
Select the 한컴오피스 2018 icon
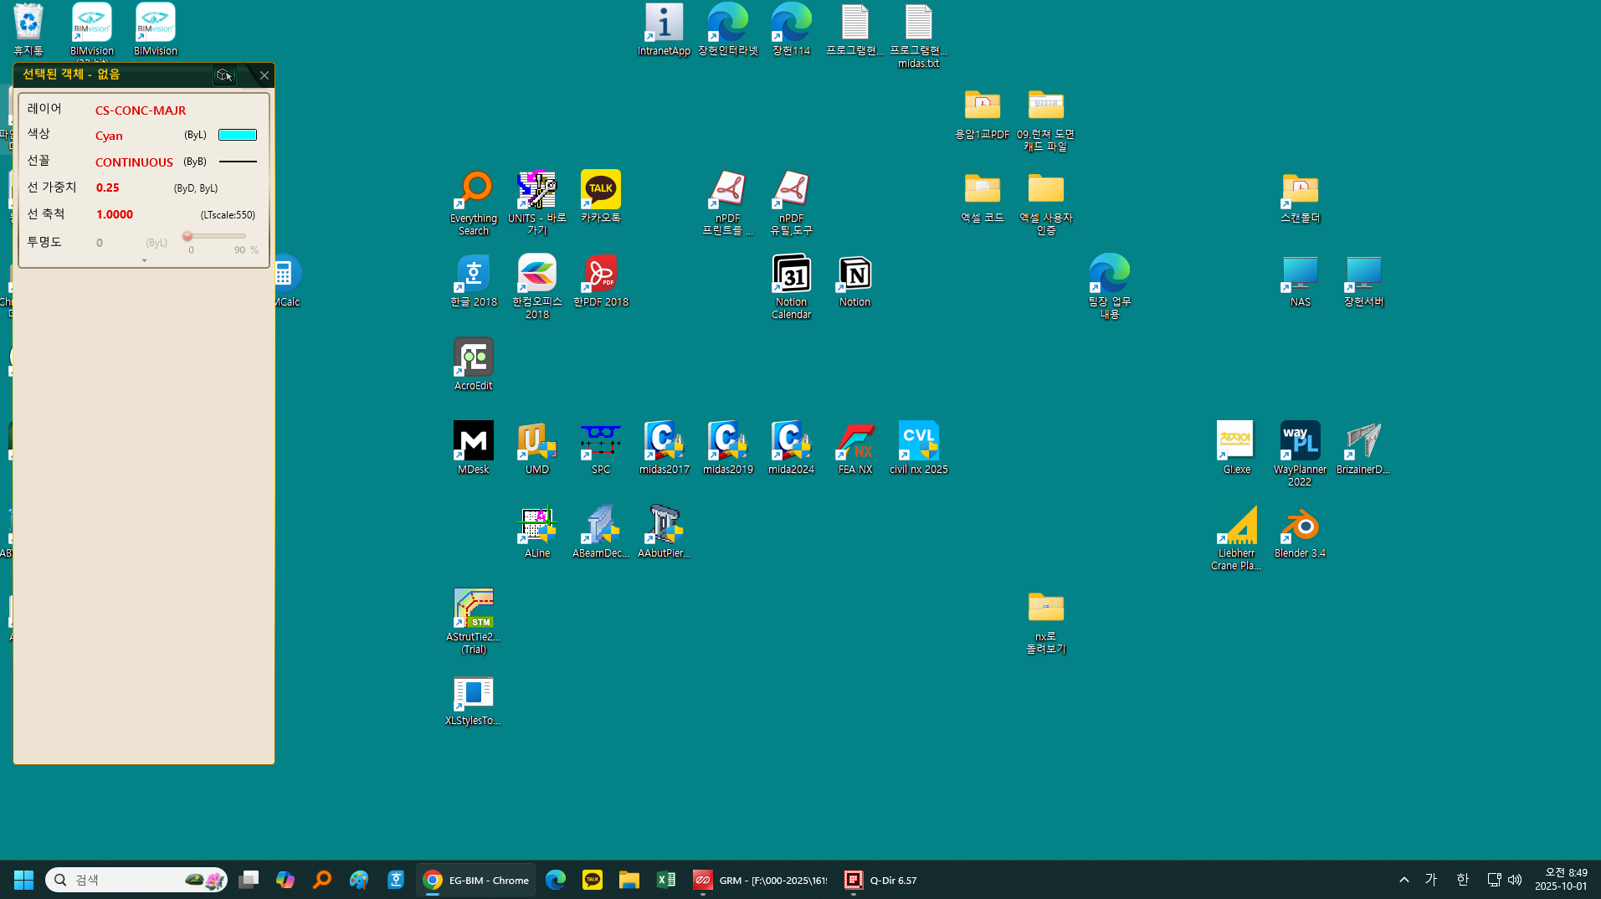[x=537, y=287]
